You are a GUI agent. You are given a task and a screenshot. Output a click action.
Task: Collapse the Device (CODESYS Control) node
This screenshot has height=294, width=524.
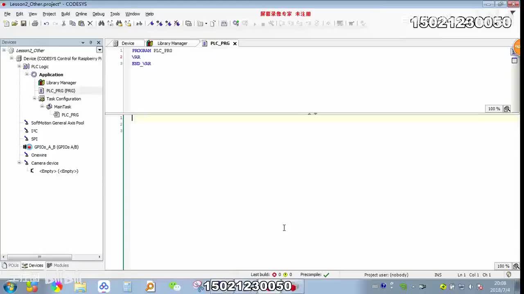[11, 58]
